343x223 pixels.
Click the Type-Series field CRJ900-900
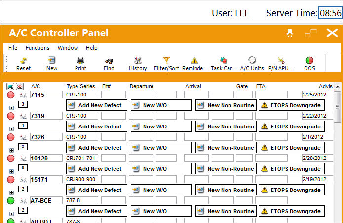(82, 179)
